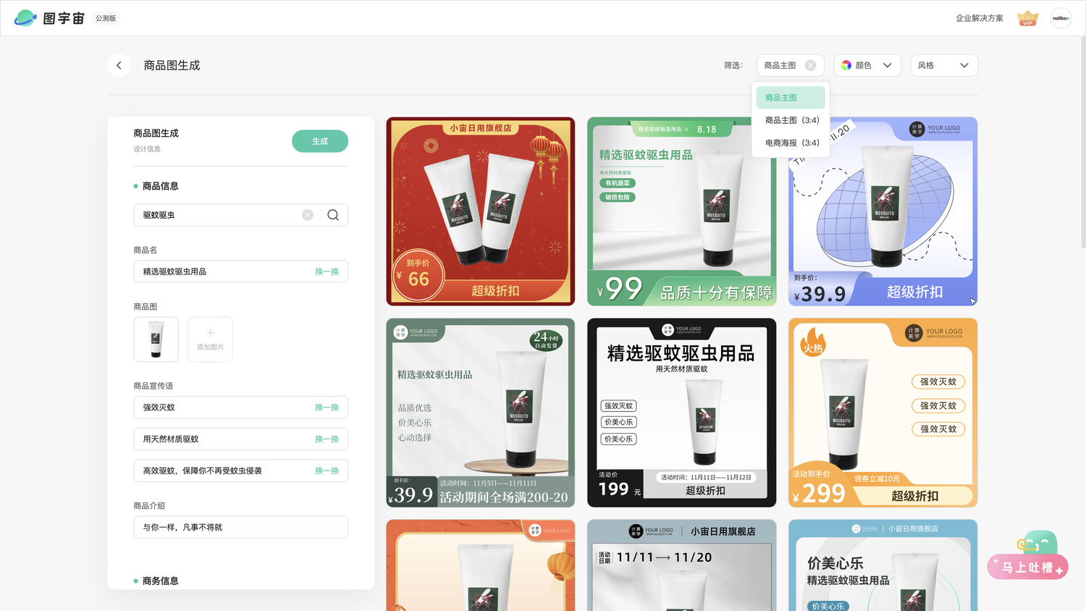Click the 商品图生成 page title
This screenshot has width=1086, height=611.
coord(172,65)
